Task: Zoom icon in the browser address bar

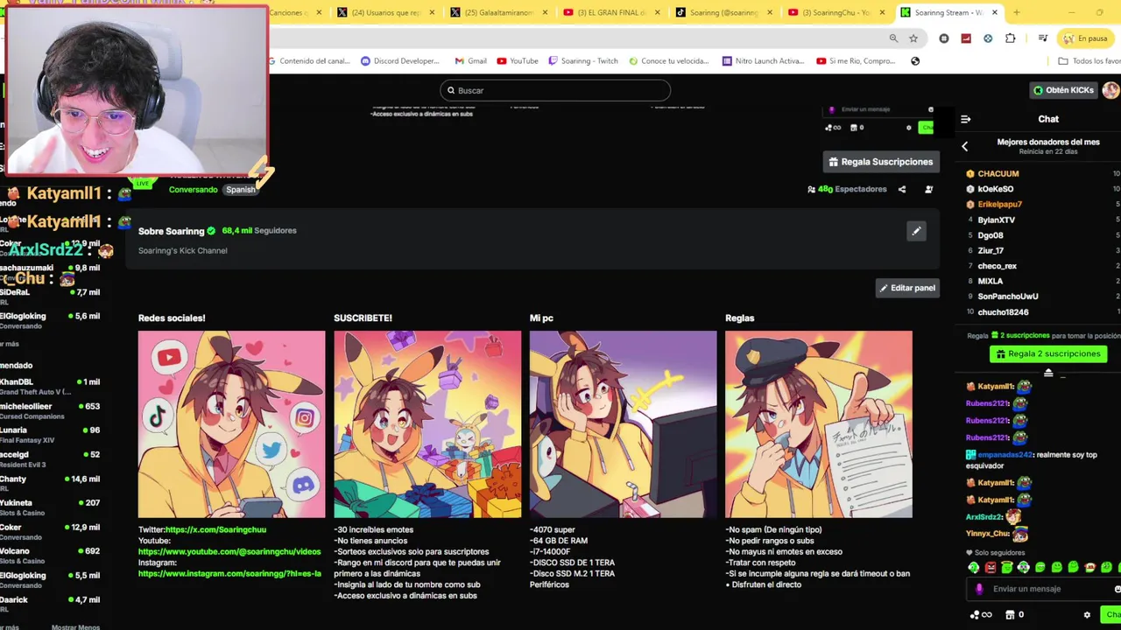Action: click(893, 38)
